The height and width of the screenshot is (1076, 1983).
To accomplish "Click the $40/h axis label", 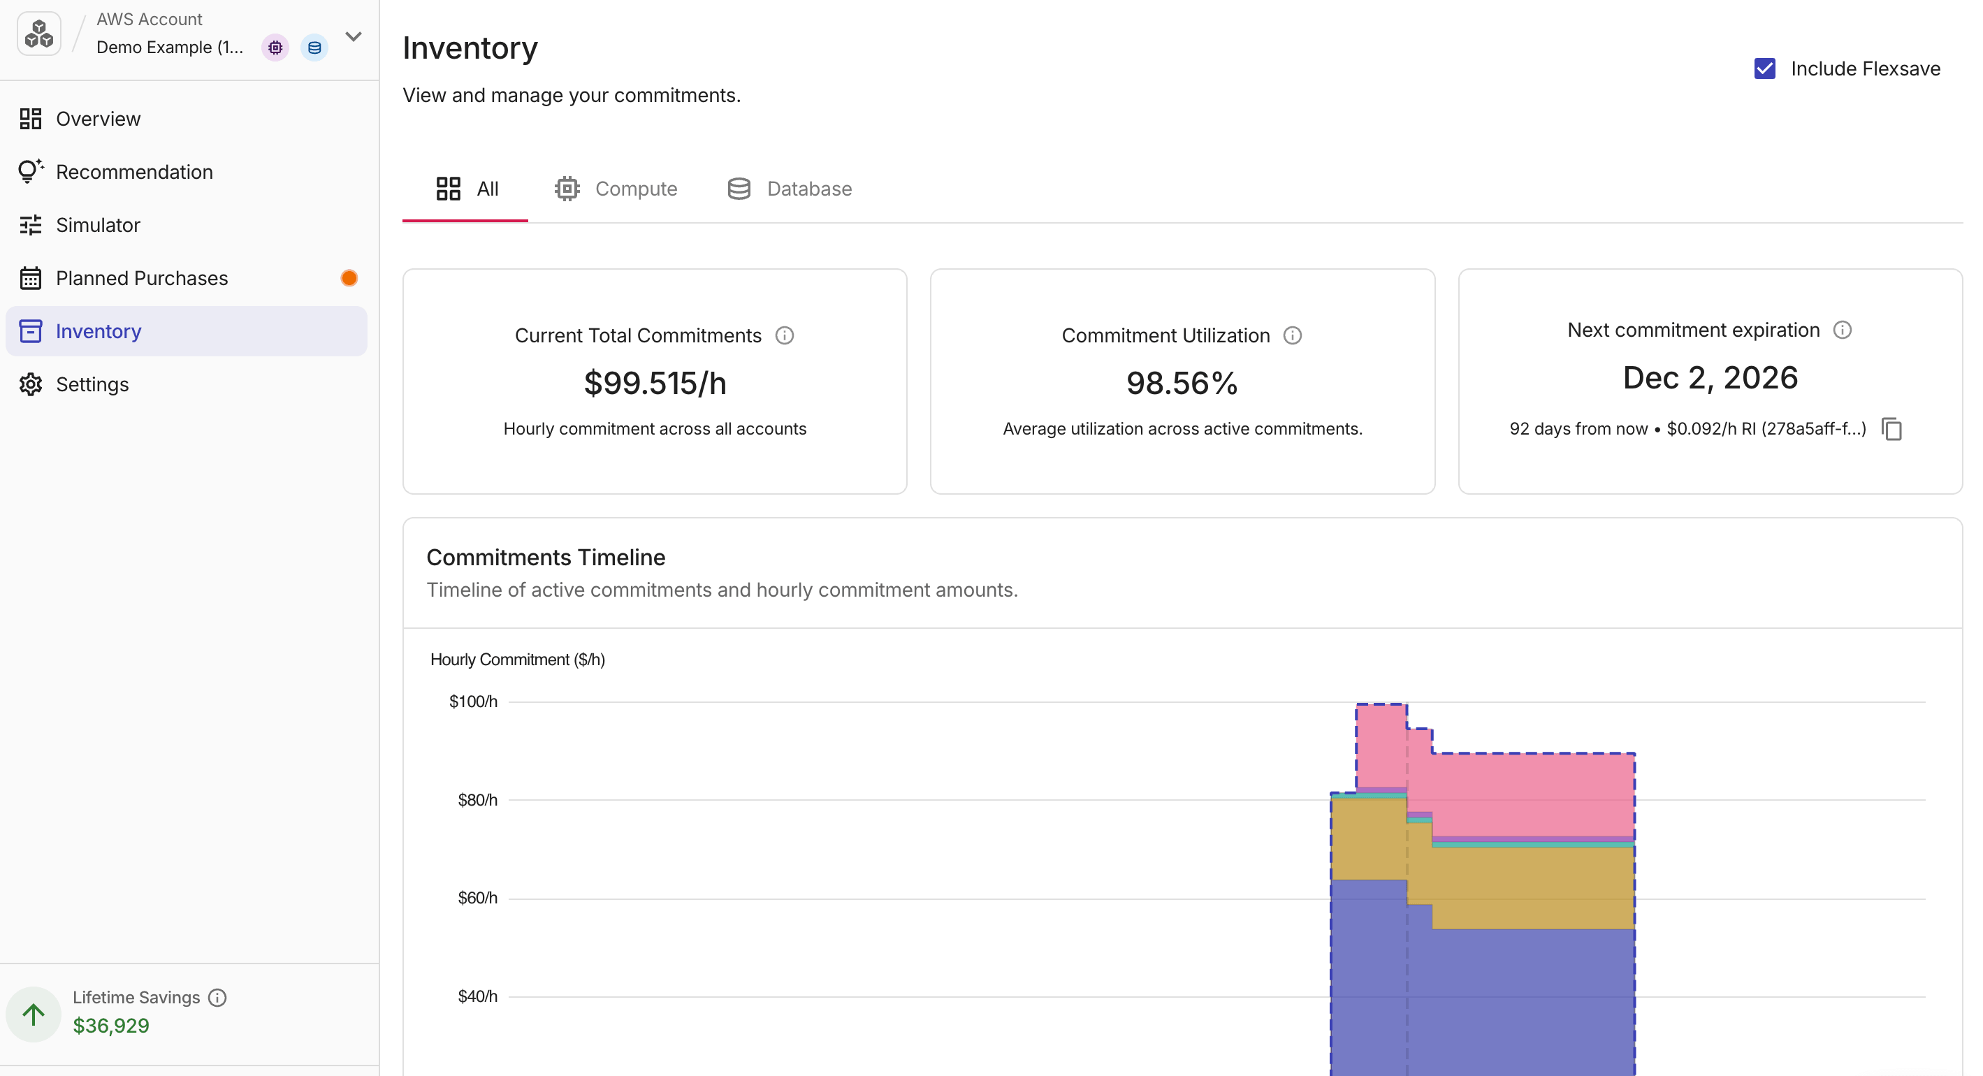I will coord(477,996).
